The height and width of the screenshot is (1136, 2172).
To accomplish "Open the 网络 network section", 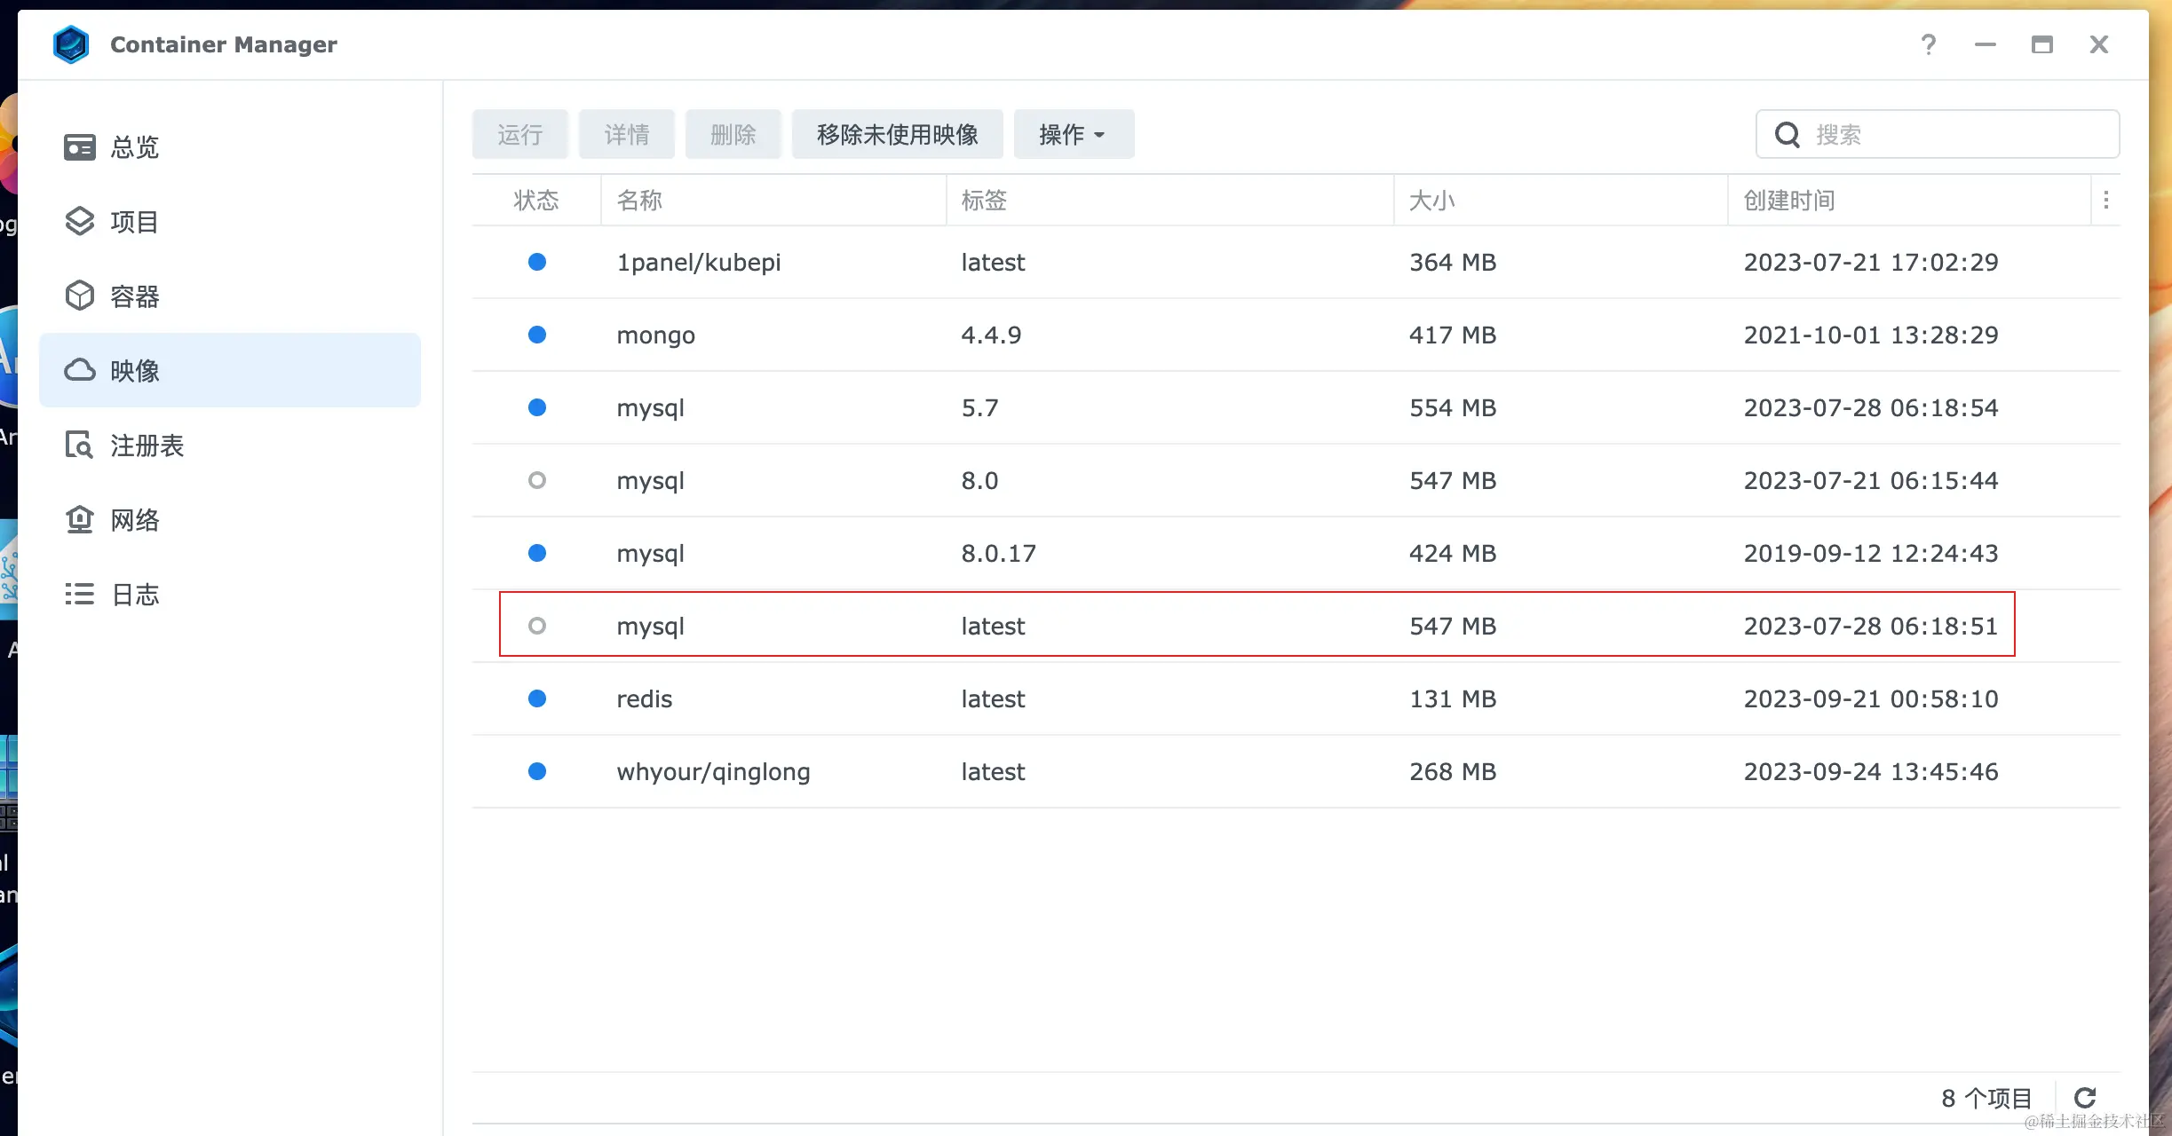I will pos(133,520).
